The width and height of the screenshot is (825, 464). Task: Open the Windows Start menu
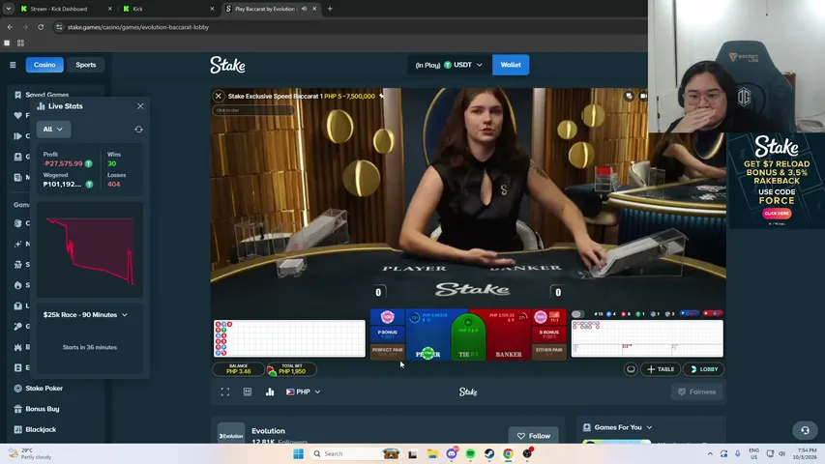click(x=298, y=453)
